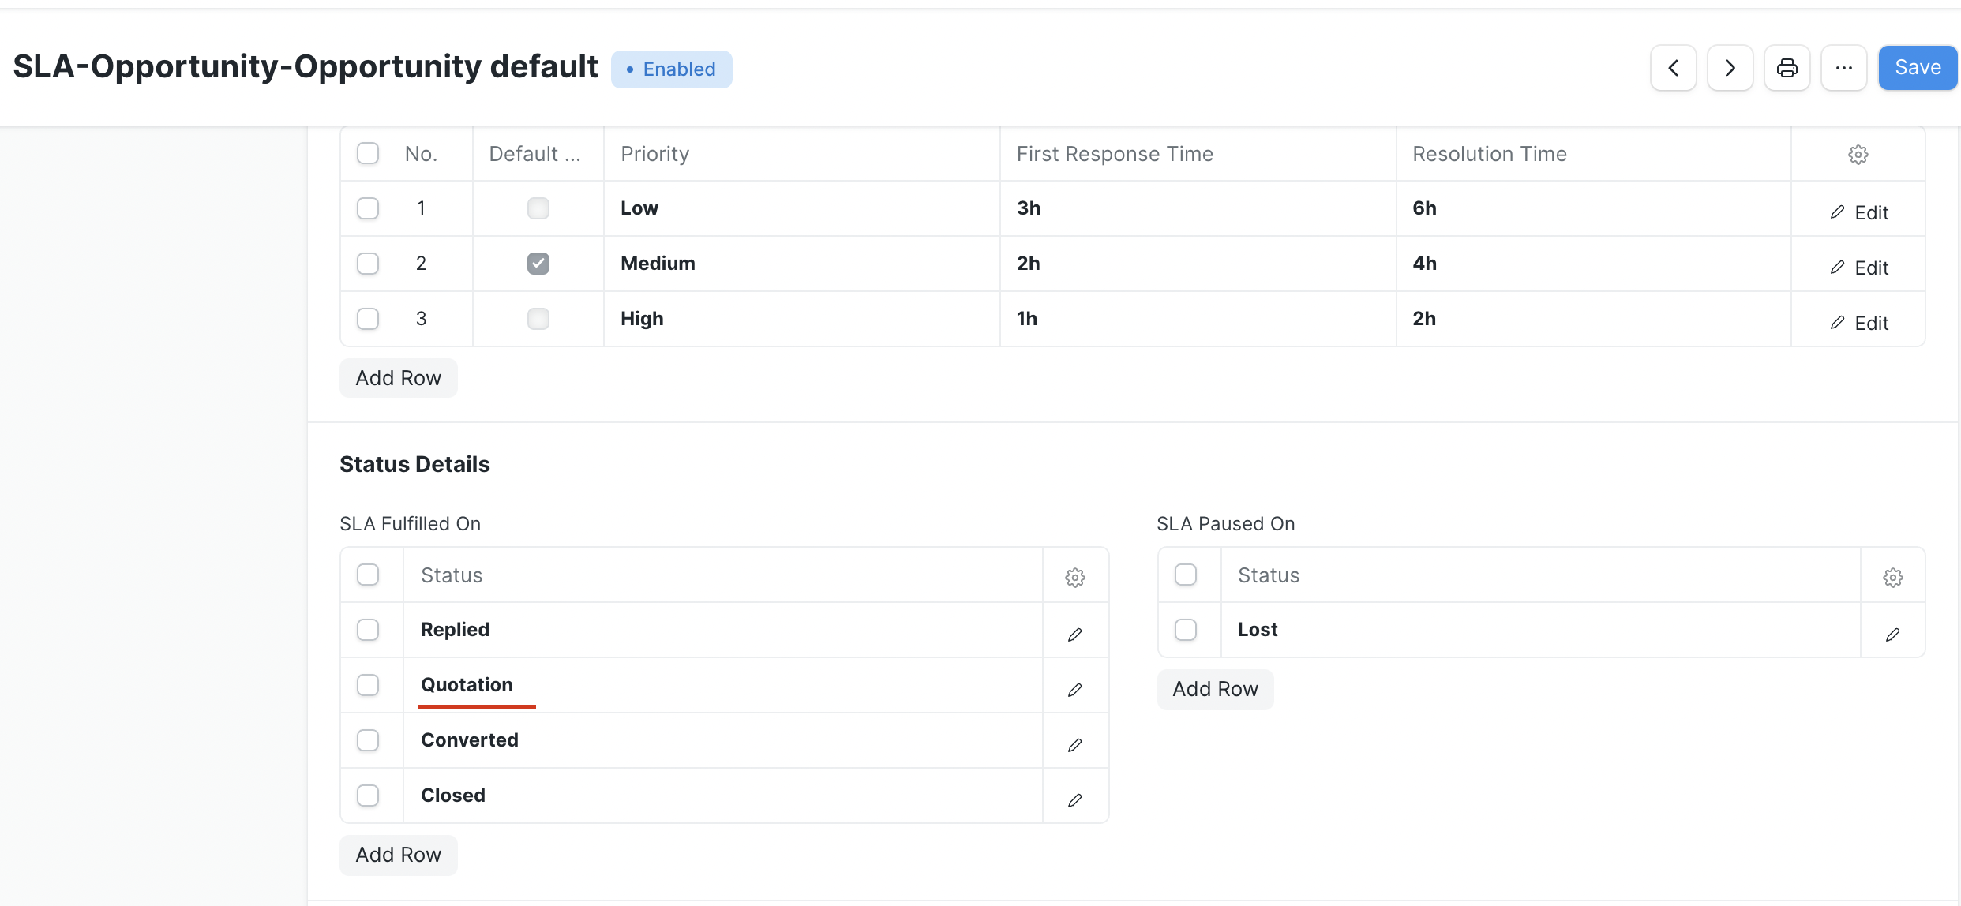
Task: Save the SLA-Opportunity document
Action: (1918, 67)
